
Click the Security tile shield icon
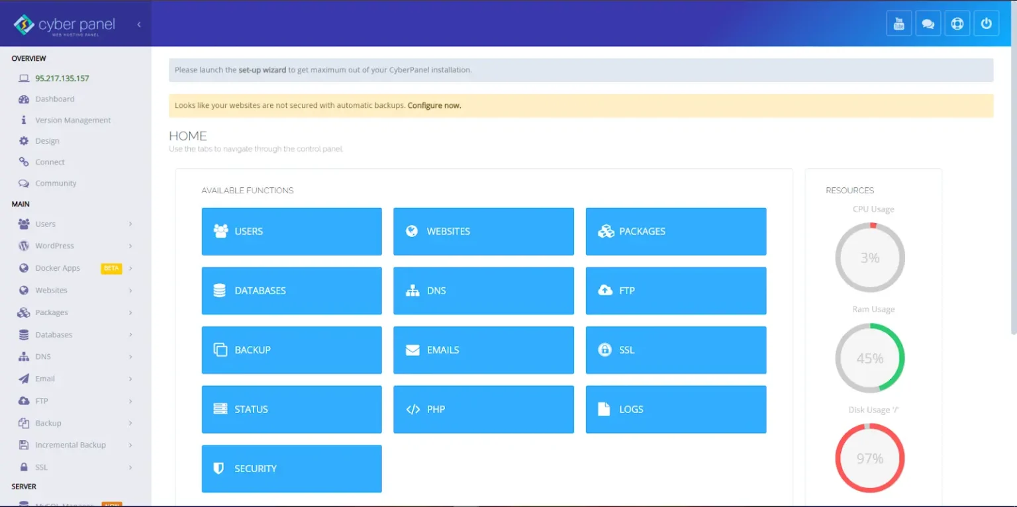pos(218,468)
